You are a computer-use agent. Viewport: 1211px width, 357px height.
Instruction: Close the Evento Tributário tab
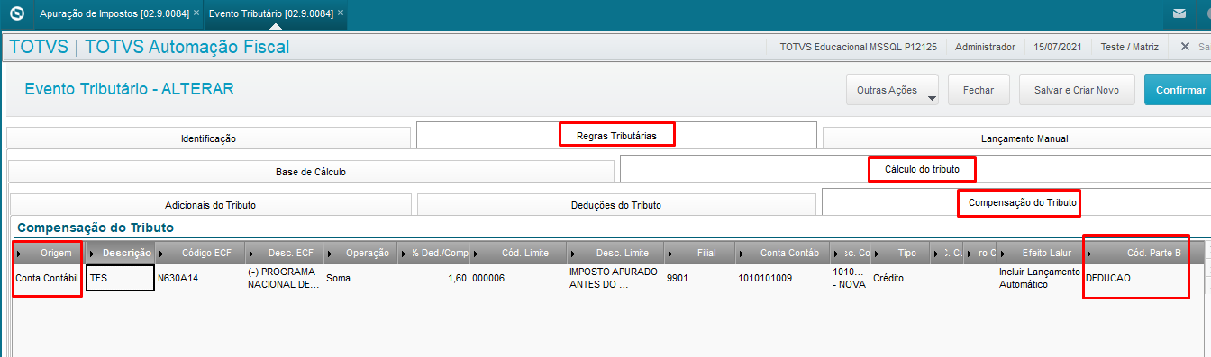tap(341, 14)
